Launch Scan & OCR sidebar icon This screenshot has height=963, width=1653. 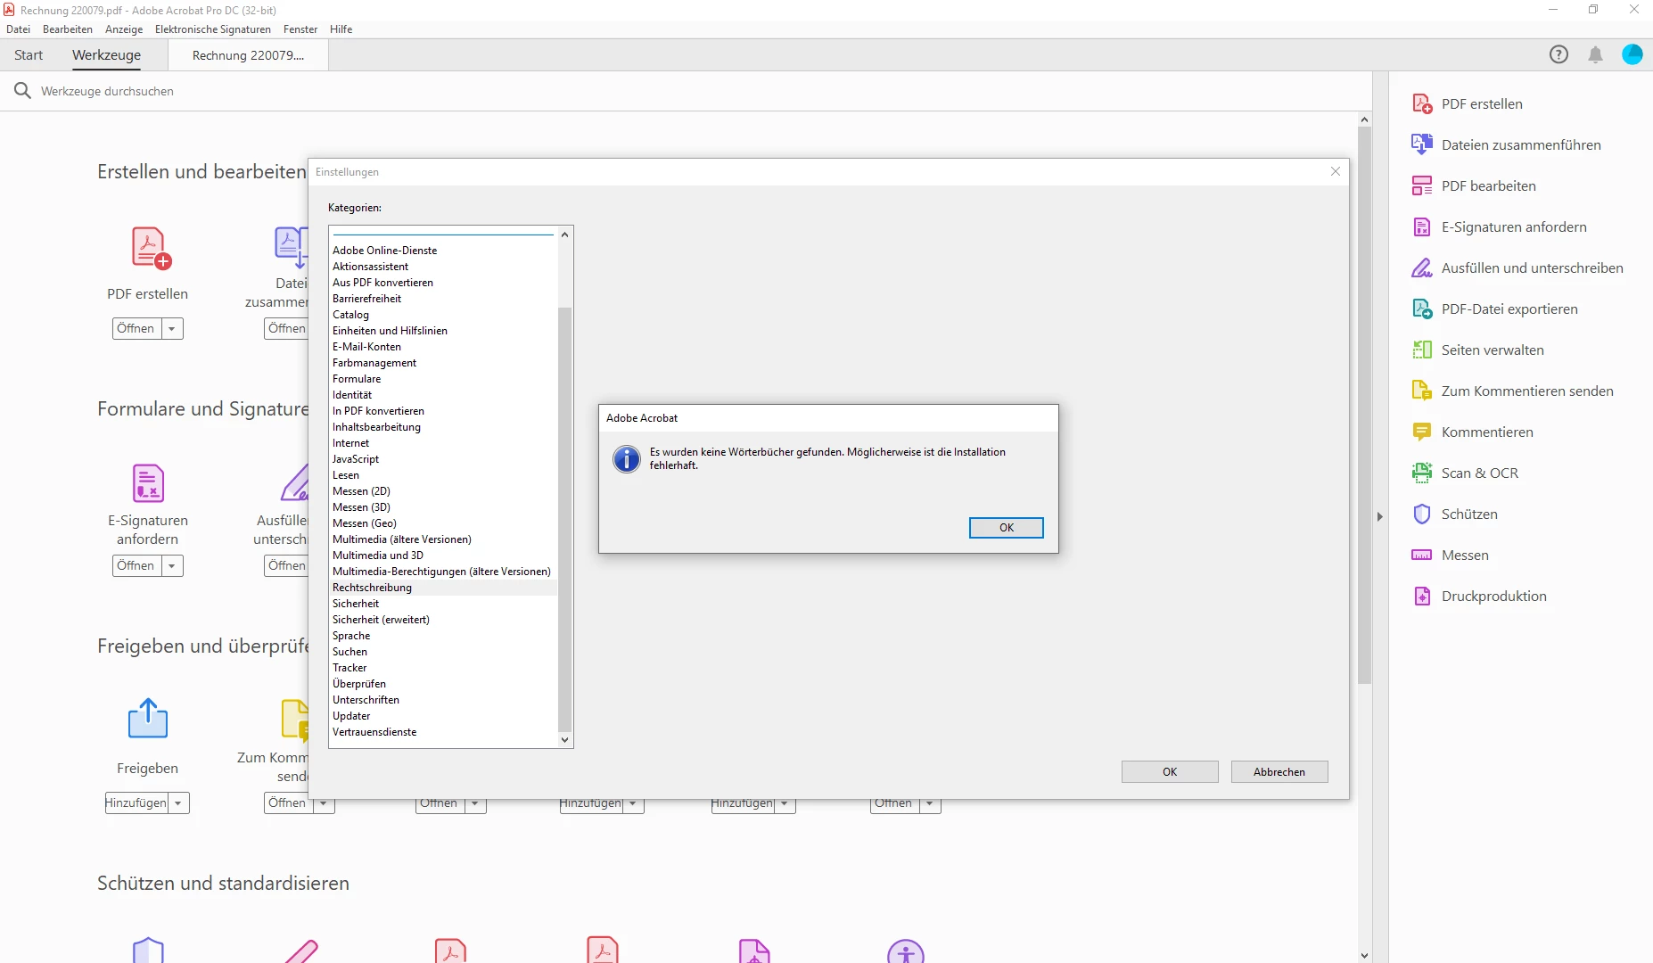[x=1422, y=473]
